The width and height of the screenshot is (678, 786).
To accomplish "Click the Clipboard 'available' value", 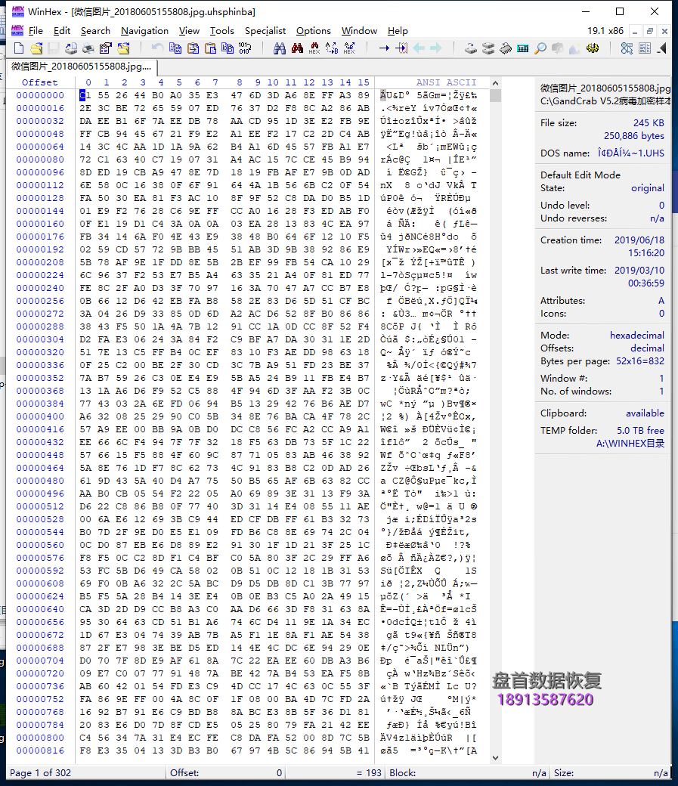I will tap(645, 413).
